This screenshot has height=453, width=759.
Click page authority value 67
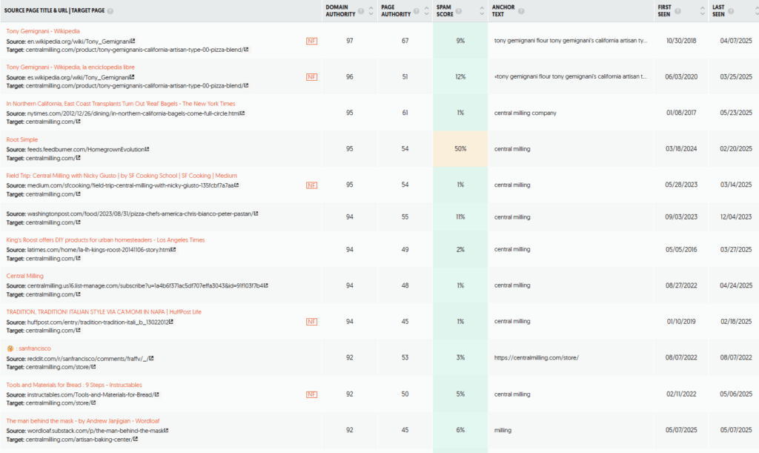click(405, 41)
